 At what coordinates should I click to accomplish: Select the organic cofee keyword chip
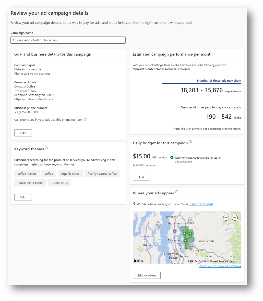click(x=70, y=173)
